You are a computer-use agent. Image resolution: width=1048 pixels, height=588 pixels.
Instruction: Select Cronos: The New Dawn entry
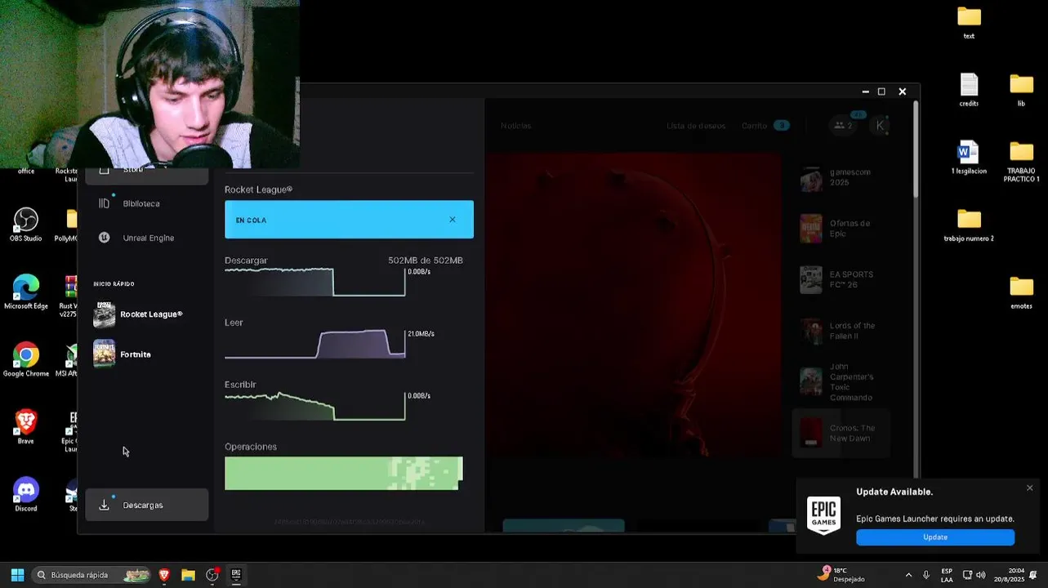841,433
